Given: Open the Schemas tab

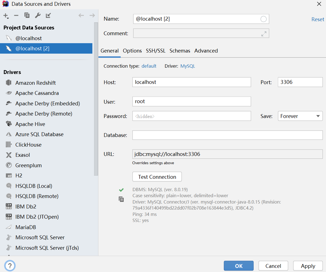Looking at the screenshot, I should (x=180, y=51).
